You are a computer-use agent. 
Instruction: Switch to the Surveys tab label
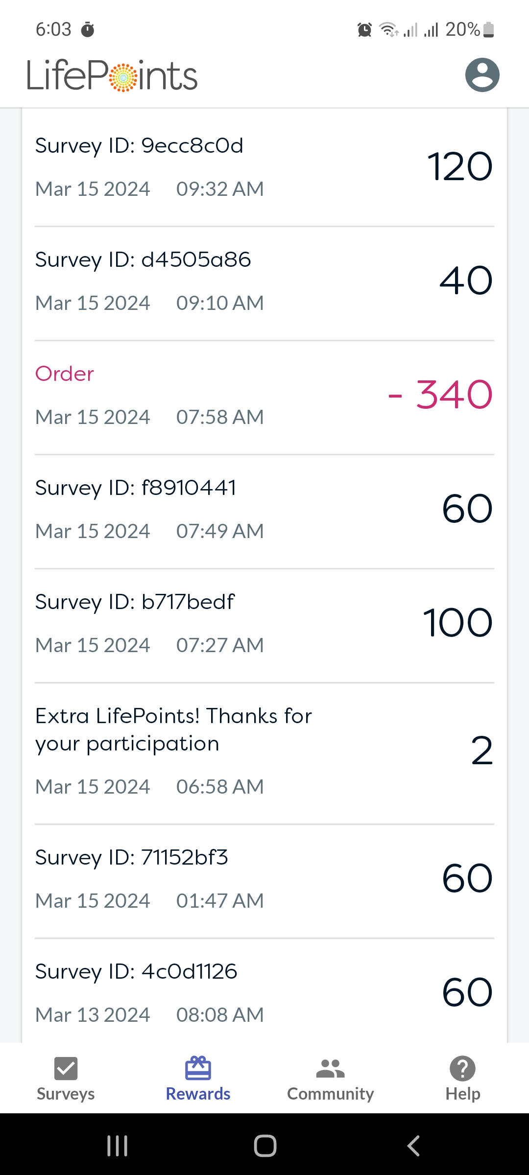[66, 1094]
